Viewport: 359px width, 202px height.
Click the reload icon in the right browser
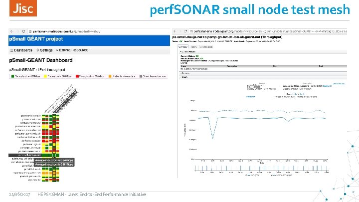click(x=185, y=31)
